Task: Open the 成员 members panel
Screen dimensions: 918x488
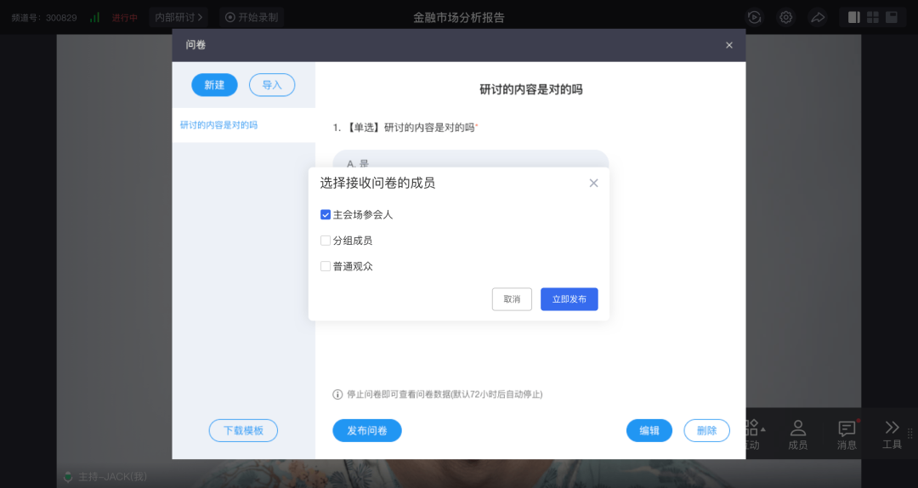Action: point(797,434)
